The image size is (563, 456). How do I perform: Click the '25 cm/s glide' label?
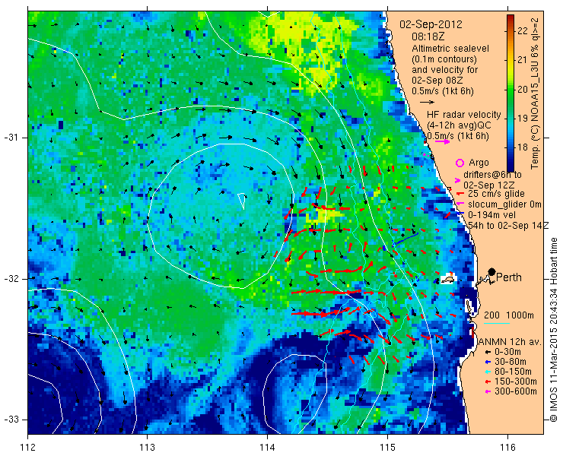pos(496,194)
